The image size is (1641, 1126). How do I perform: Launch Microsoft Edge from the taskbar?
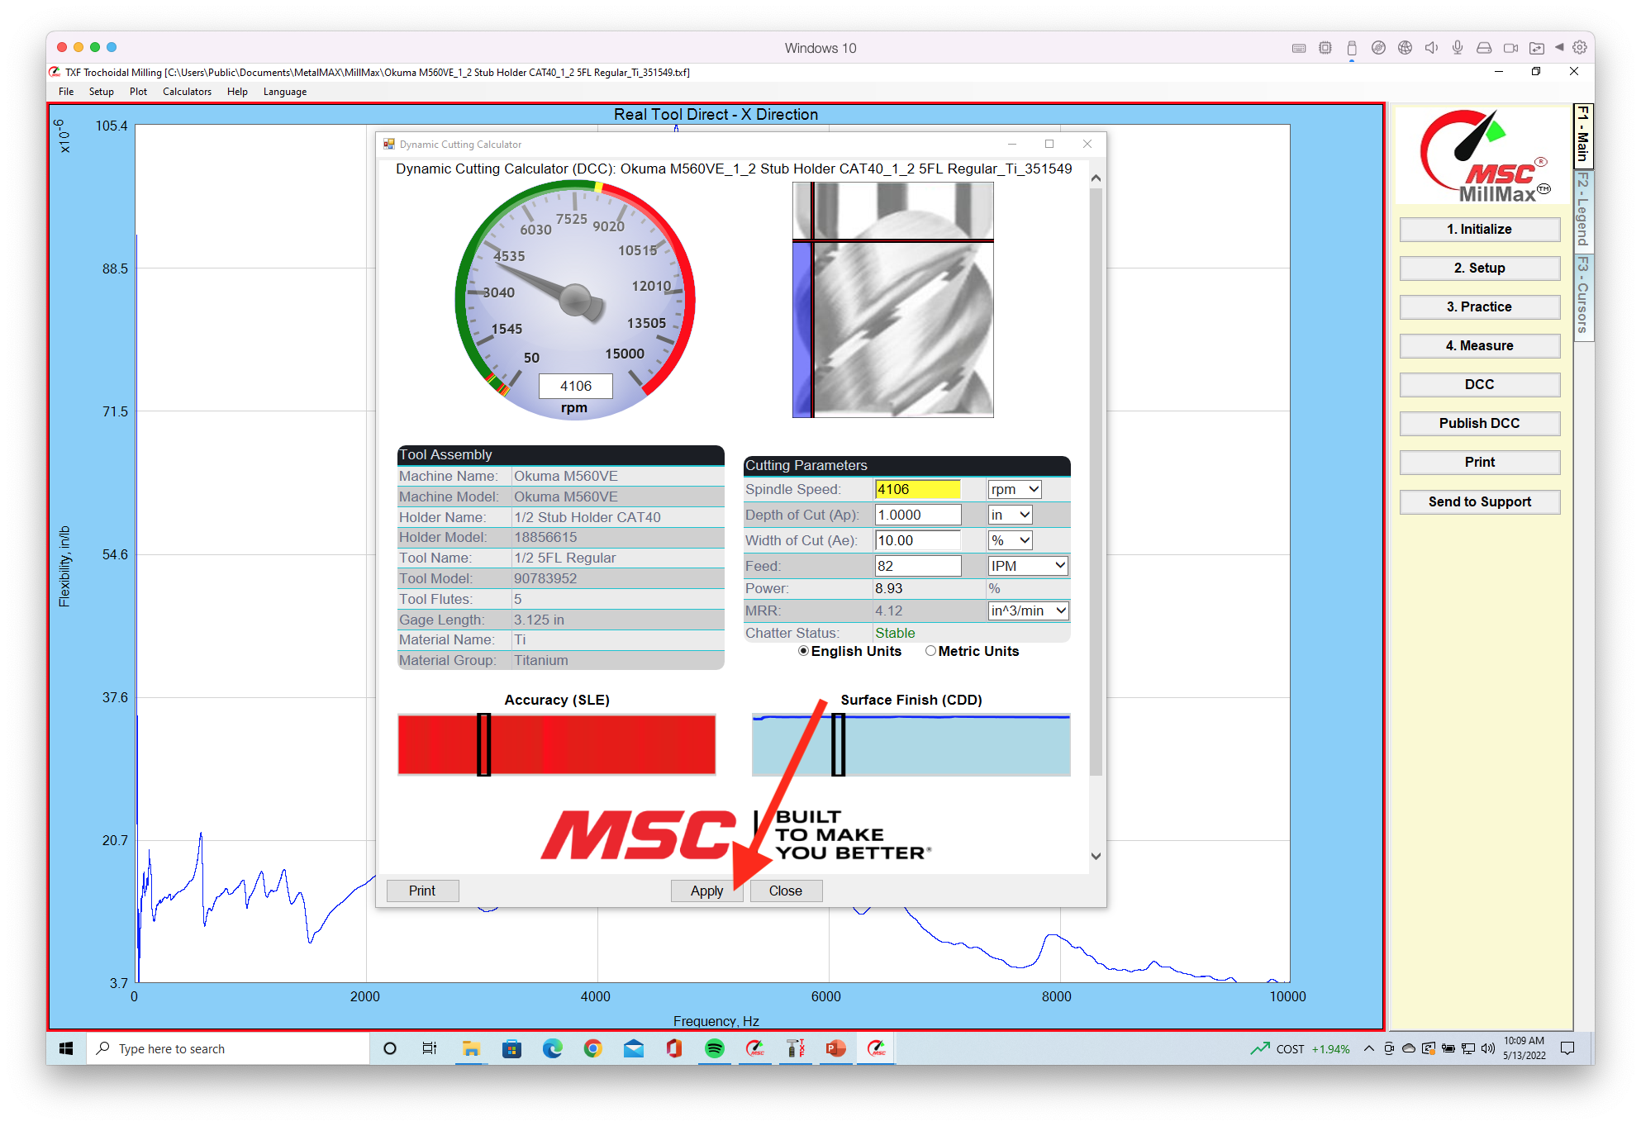[x=552, y=1048]
